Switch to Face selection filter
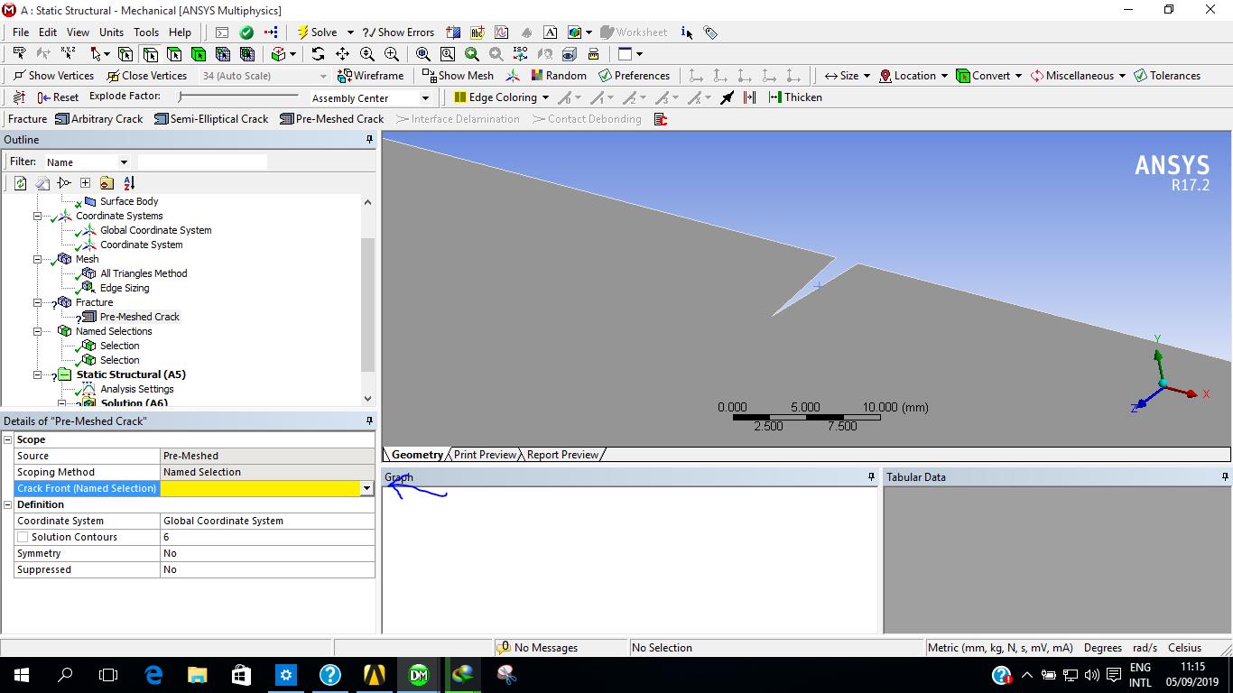Viewport: 1233px width, 693px height. (x=174, y=54)
